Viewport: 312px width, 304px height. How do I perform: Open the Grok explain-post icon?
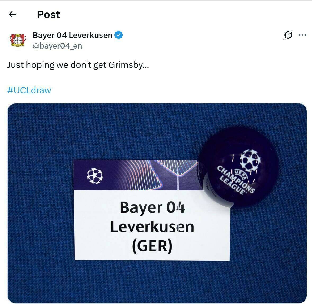coord(288,35)
